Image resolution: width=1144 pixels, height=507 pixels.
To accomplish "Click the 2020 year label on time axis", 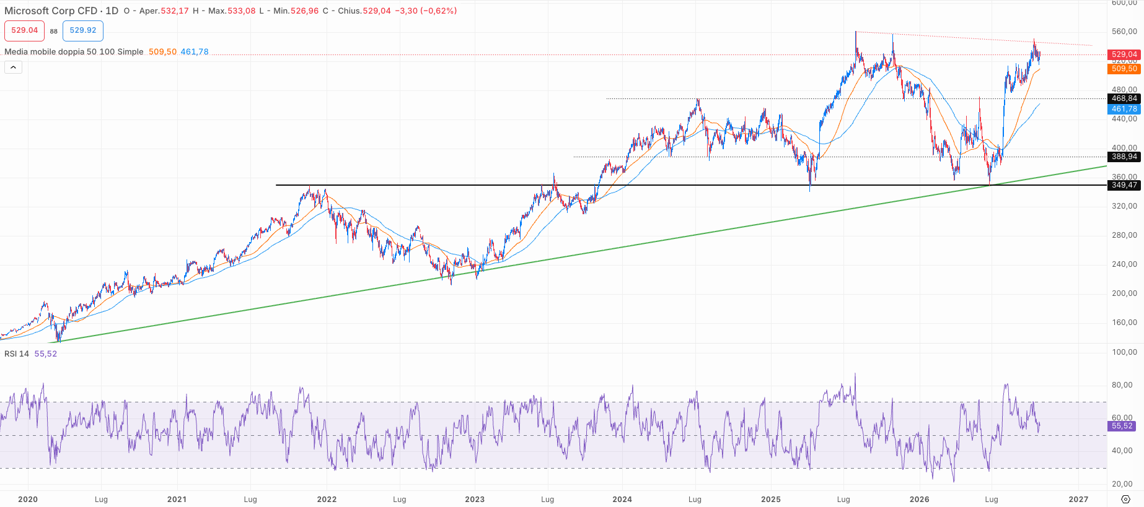I will [x=28, y=499].
